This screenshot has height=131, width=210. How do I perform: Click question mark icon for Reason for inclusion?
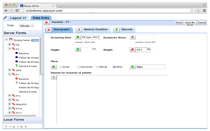(x=53, y=77)
